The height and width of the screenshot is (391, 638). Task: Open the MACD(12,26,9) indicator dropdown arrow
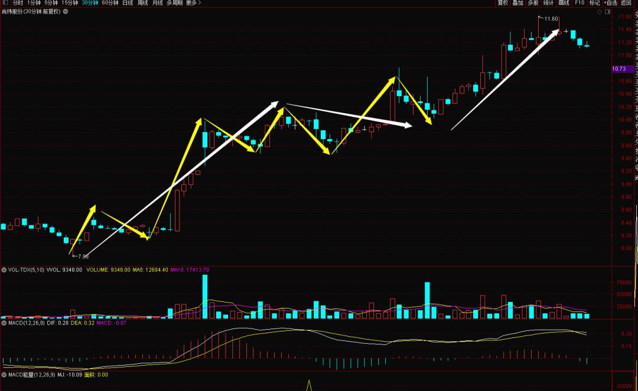5,323
